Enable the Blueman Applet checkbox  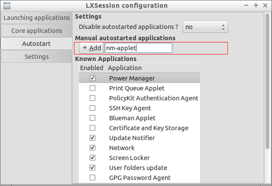pyautogui.click(x=92, y=118)
